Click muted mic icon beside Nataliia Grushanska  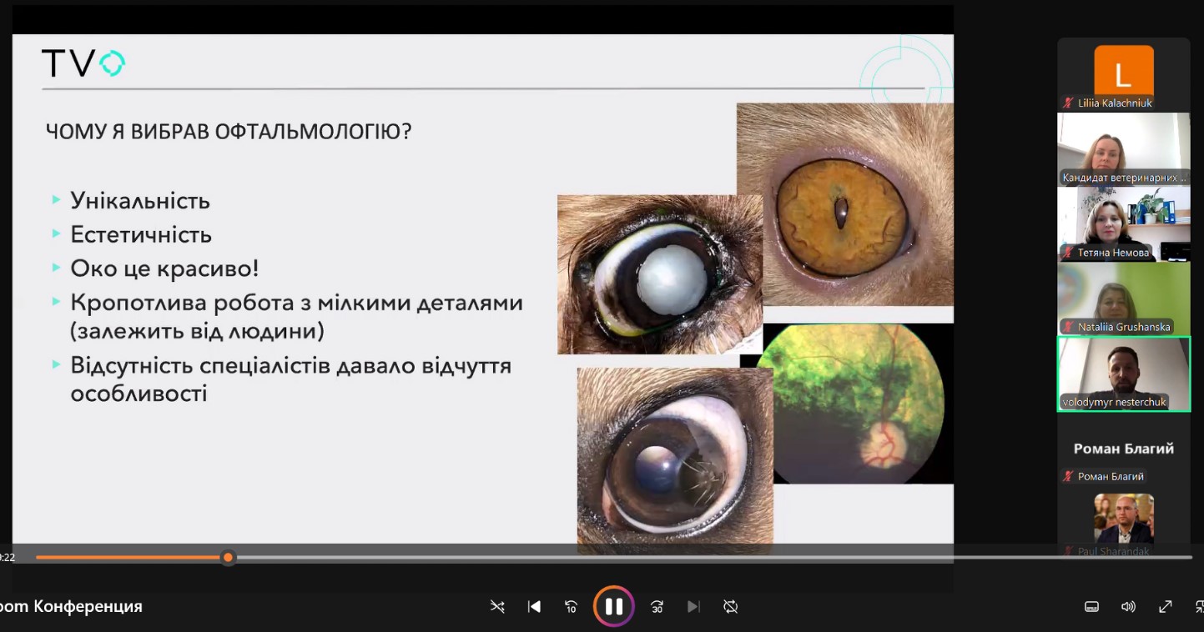[x=1067, y=327]
